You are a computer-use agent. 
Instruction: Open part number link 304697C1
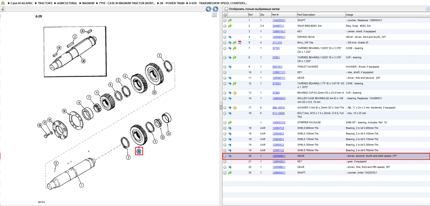point(278,26)
